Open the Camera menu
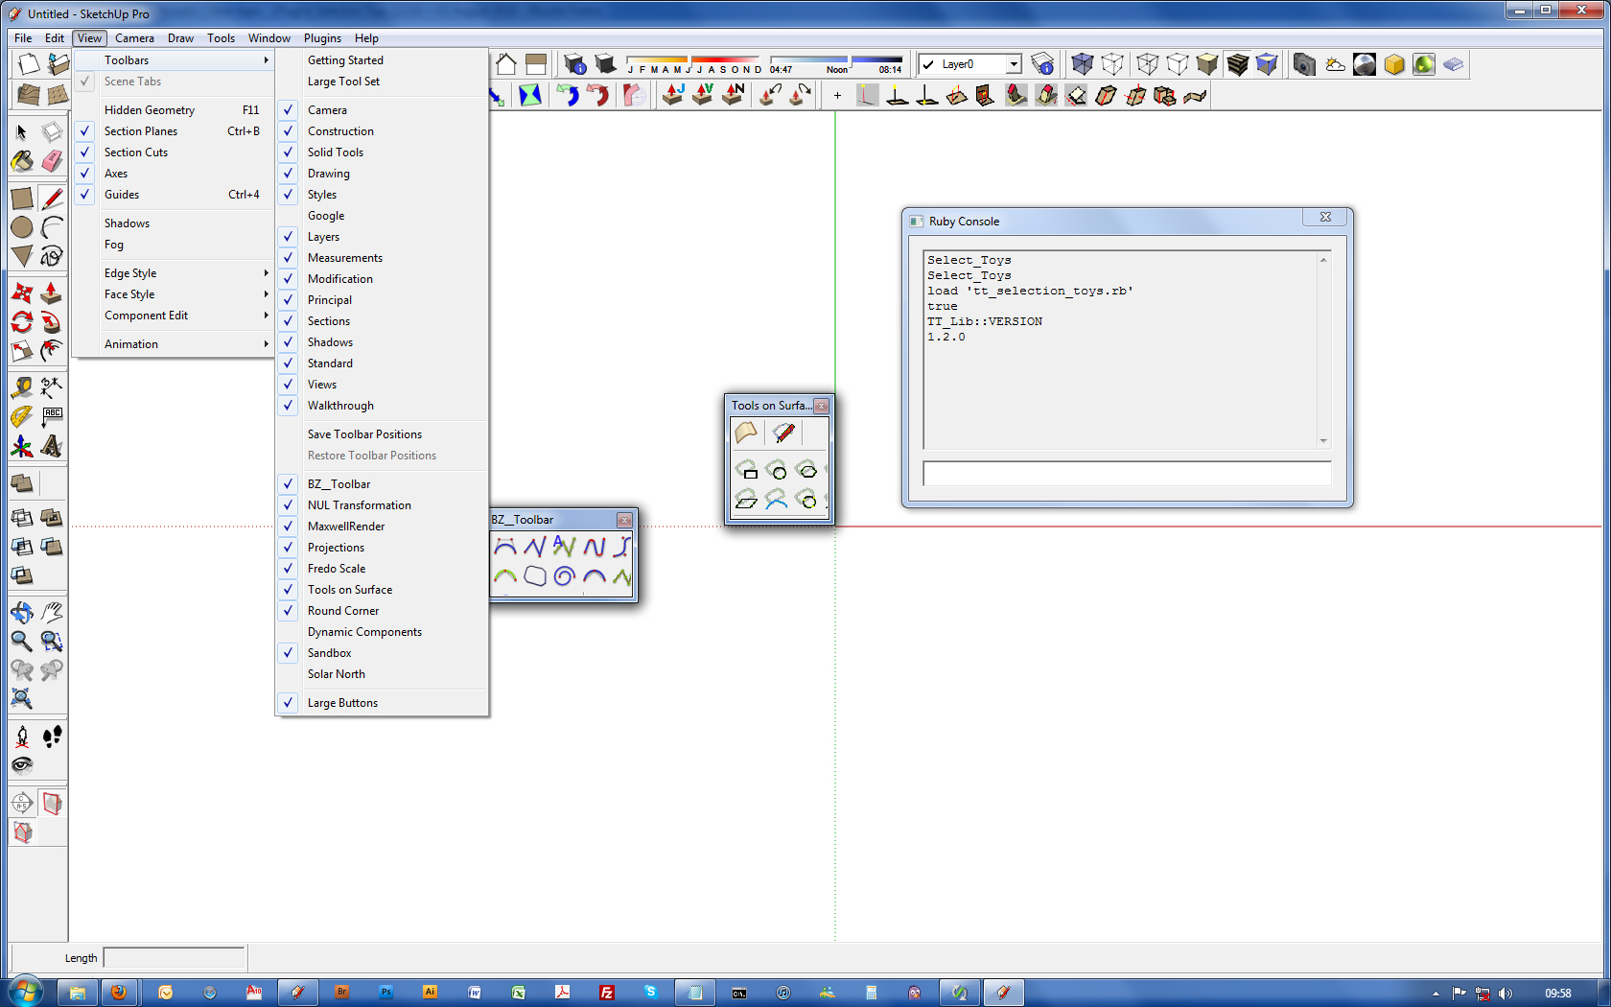The image size is (1611, 1007). pos(134,38)
